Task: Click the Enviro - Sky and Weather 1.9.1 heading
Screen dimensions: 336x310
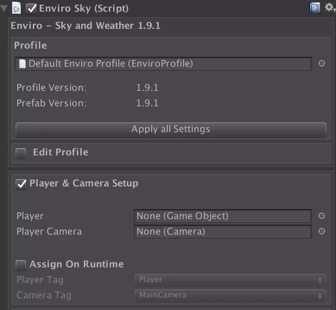Action: (86, 26)
